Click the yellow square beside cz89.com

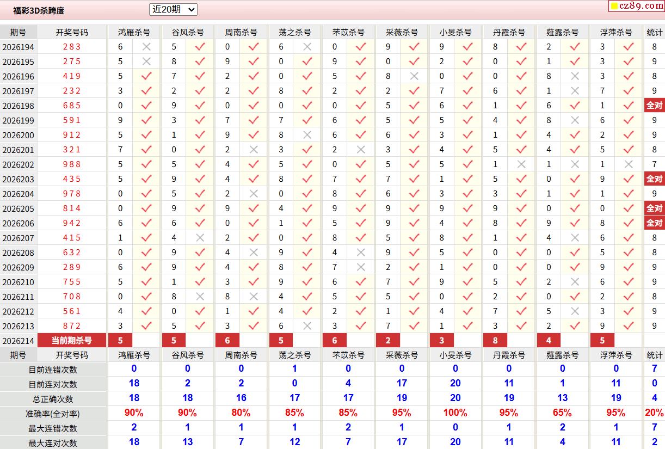pos(614,7)
